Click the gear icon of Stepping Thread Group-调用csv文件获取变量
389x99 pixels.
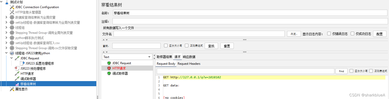12,48
